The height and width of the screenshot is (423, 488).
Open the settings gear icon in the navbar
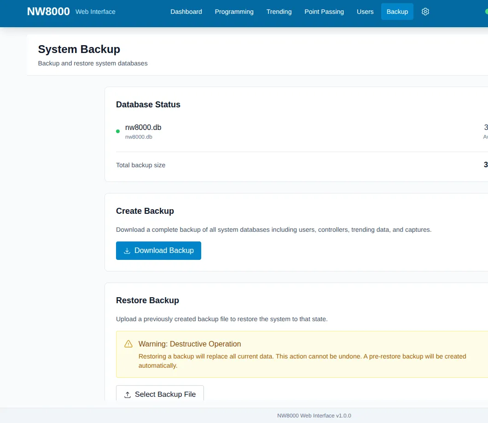click(425, 12)
